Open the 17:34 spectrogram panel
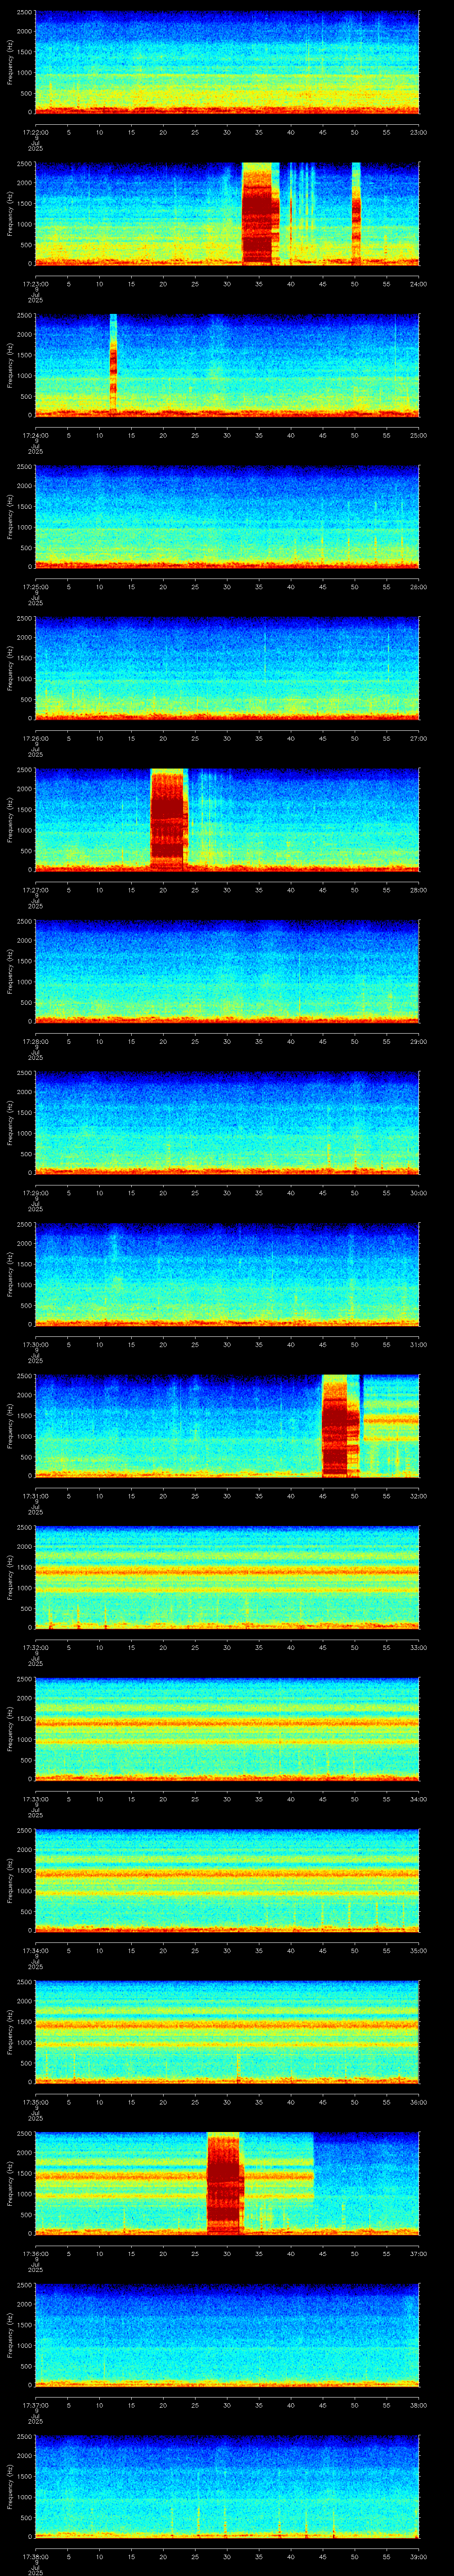Viewport: 454px width, 2576px height. (x=227, y=1881)
